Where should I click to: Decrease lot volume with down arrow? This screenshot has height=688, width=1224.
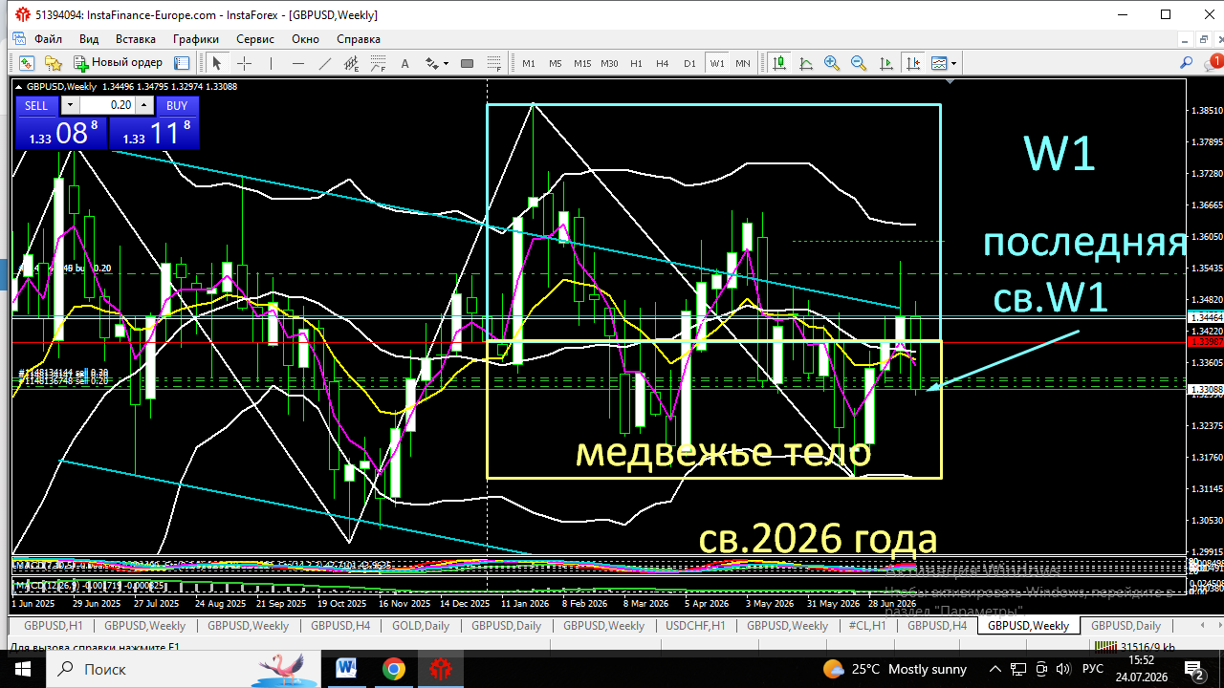pos(70,105)
